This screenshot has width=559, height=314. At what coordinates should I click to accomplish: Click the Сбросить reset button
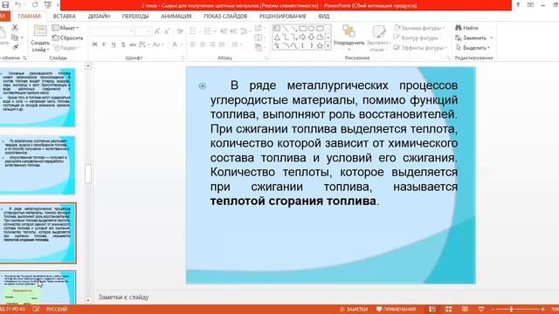[x=67, y=38]
